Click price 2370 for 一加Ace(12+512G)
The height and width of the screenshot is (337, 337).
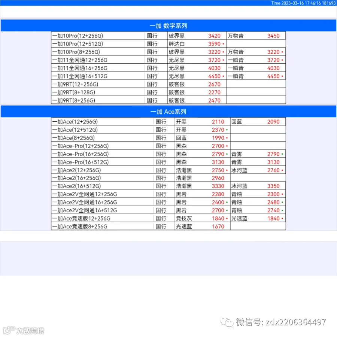pyautogui.click(x=218, y=130)
